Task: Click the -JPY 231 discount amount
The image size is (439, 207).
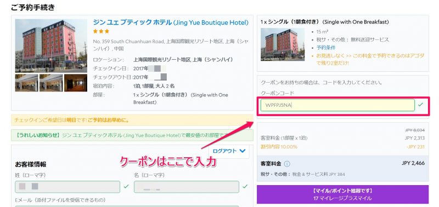Action: click(x=415, y=147)
